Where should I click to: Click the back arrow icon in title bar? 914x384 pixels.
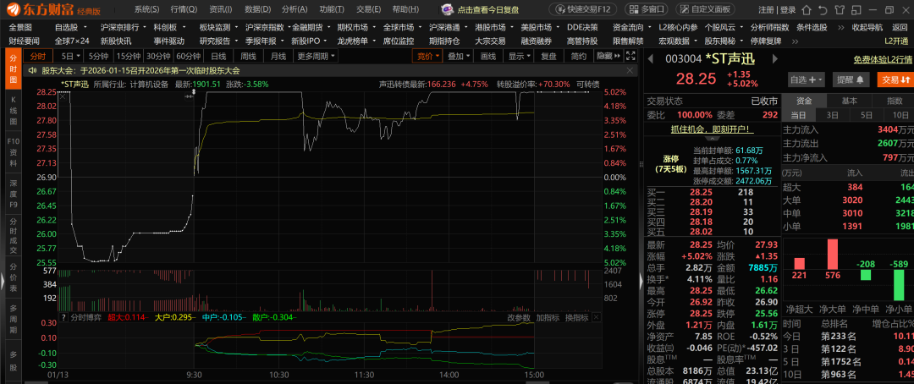[x=823, y=10]
